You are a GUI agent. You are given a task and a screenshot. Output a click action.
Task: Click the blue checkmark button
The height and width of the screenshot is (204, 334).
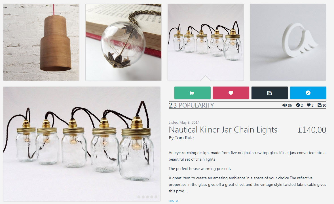point(308,93)
